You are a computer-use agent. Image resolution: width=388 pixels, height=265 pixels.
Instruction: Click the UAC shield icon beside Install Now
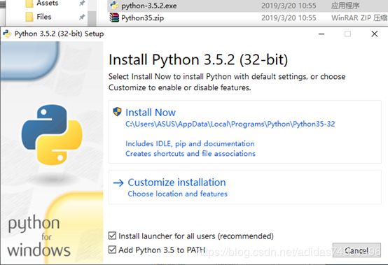click(117, 112)
